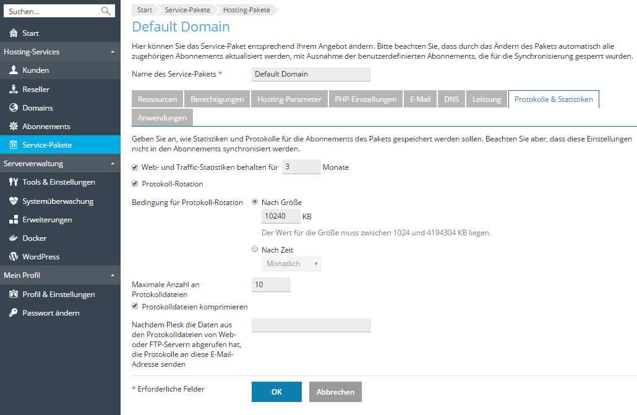Switch to the PHP-Einstellungen tab
Screen dimensions: 637x415
pos(366,99)
